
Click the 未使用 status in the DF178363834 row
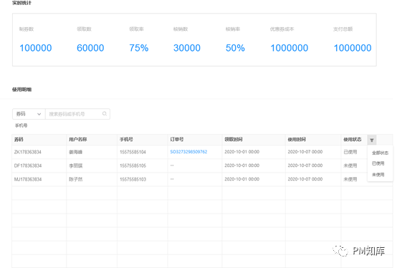pyautogui.click(x=350, y=166)
